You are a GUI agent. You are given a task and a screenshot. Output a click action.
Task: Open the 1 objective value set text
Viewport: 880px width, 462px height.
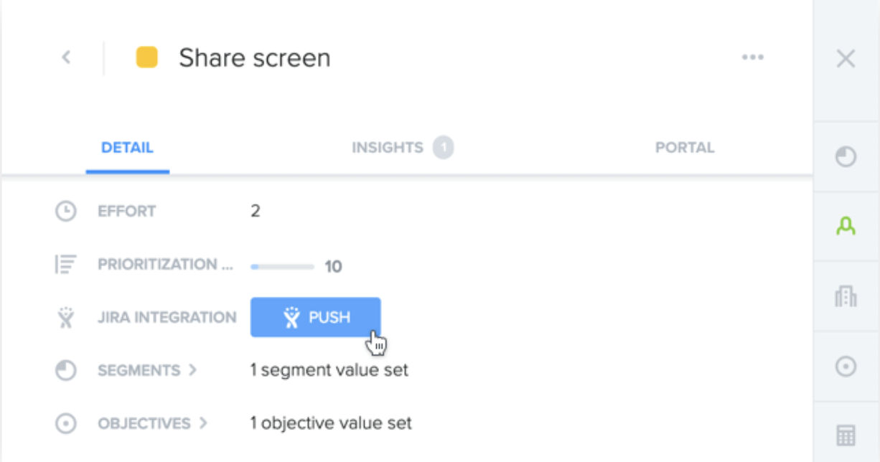pos(331,423)
